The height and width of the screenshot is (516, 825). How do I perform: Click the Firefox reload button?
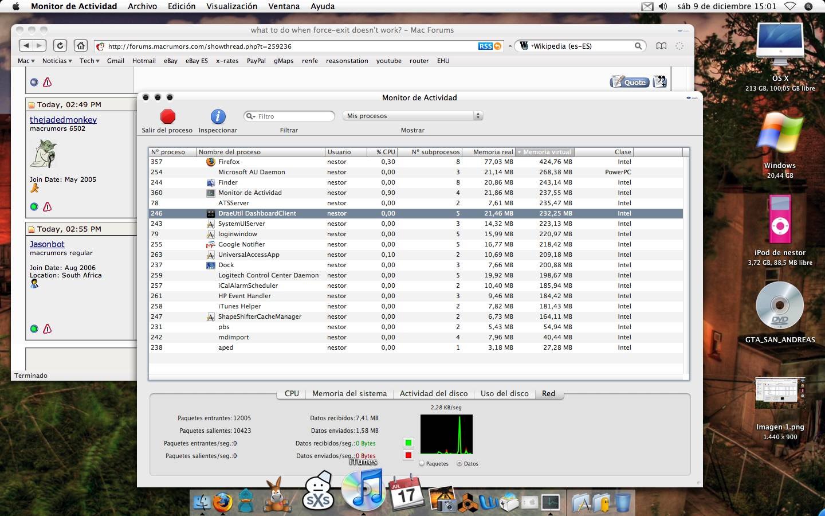[x=60, y=46]
